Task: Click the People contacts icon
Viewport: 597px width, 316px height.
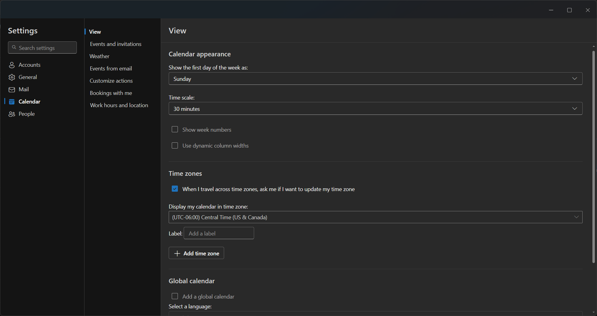Action: (12, 114)
